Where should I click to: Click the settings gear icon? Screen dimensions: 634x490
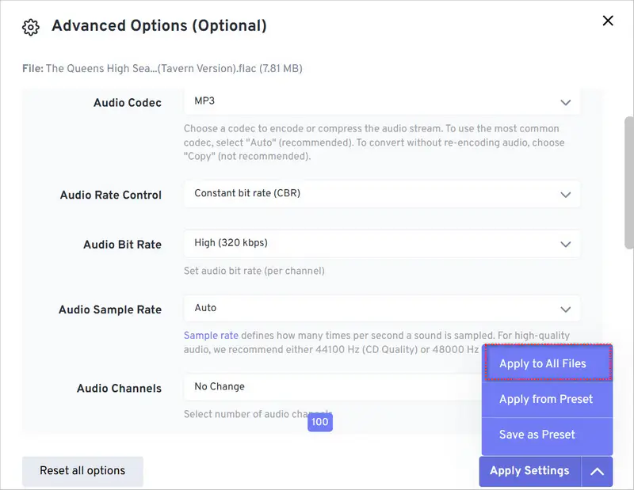tap(29, 26)
